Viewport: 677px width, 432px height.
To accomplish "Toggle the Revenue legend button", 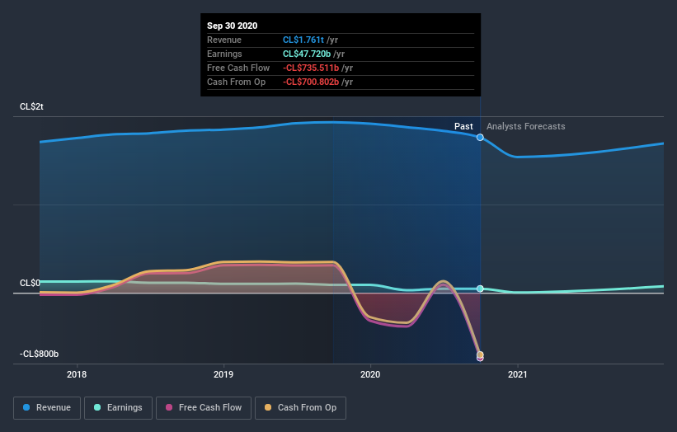I will [x=47, y=408].
